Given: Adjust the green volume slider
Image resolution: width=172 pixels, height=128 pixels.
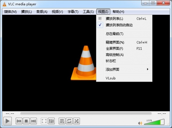Looking at the screenshot, I should point(154,122).
